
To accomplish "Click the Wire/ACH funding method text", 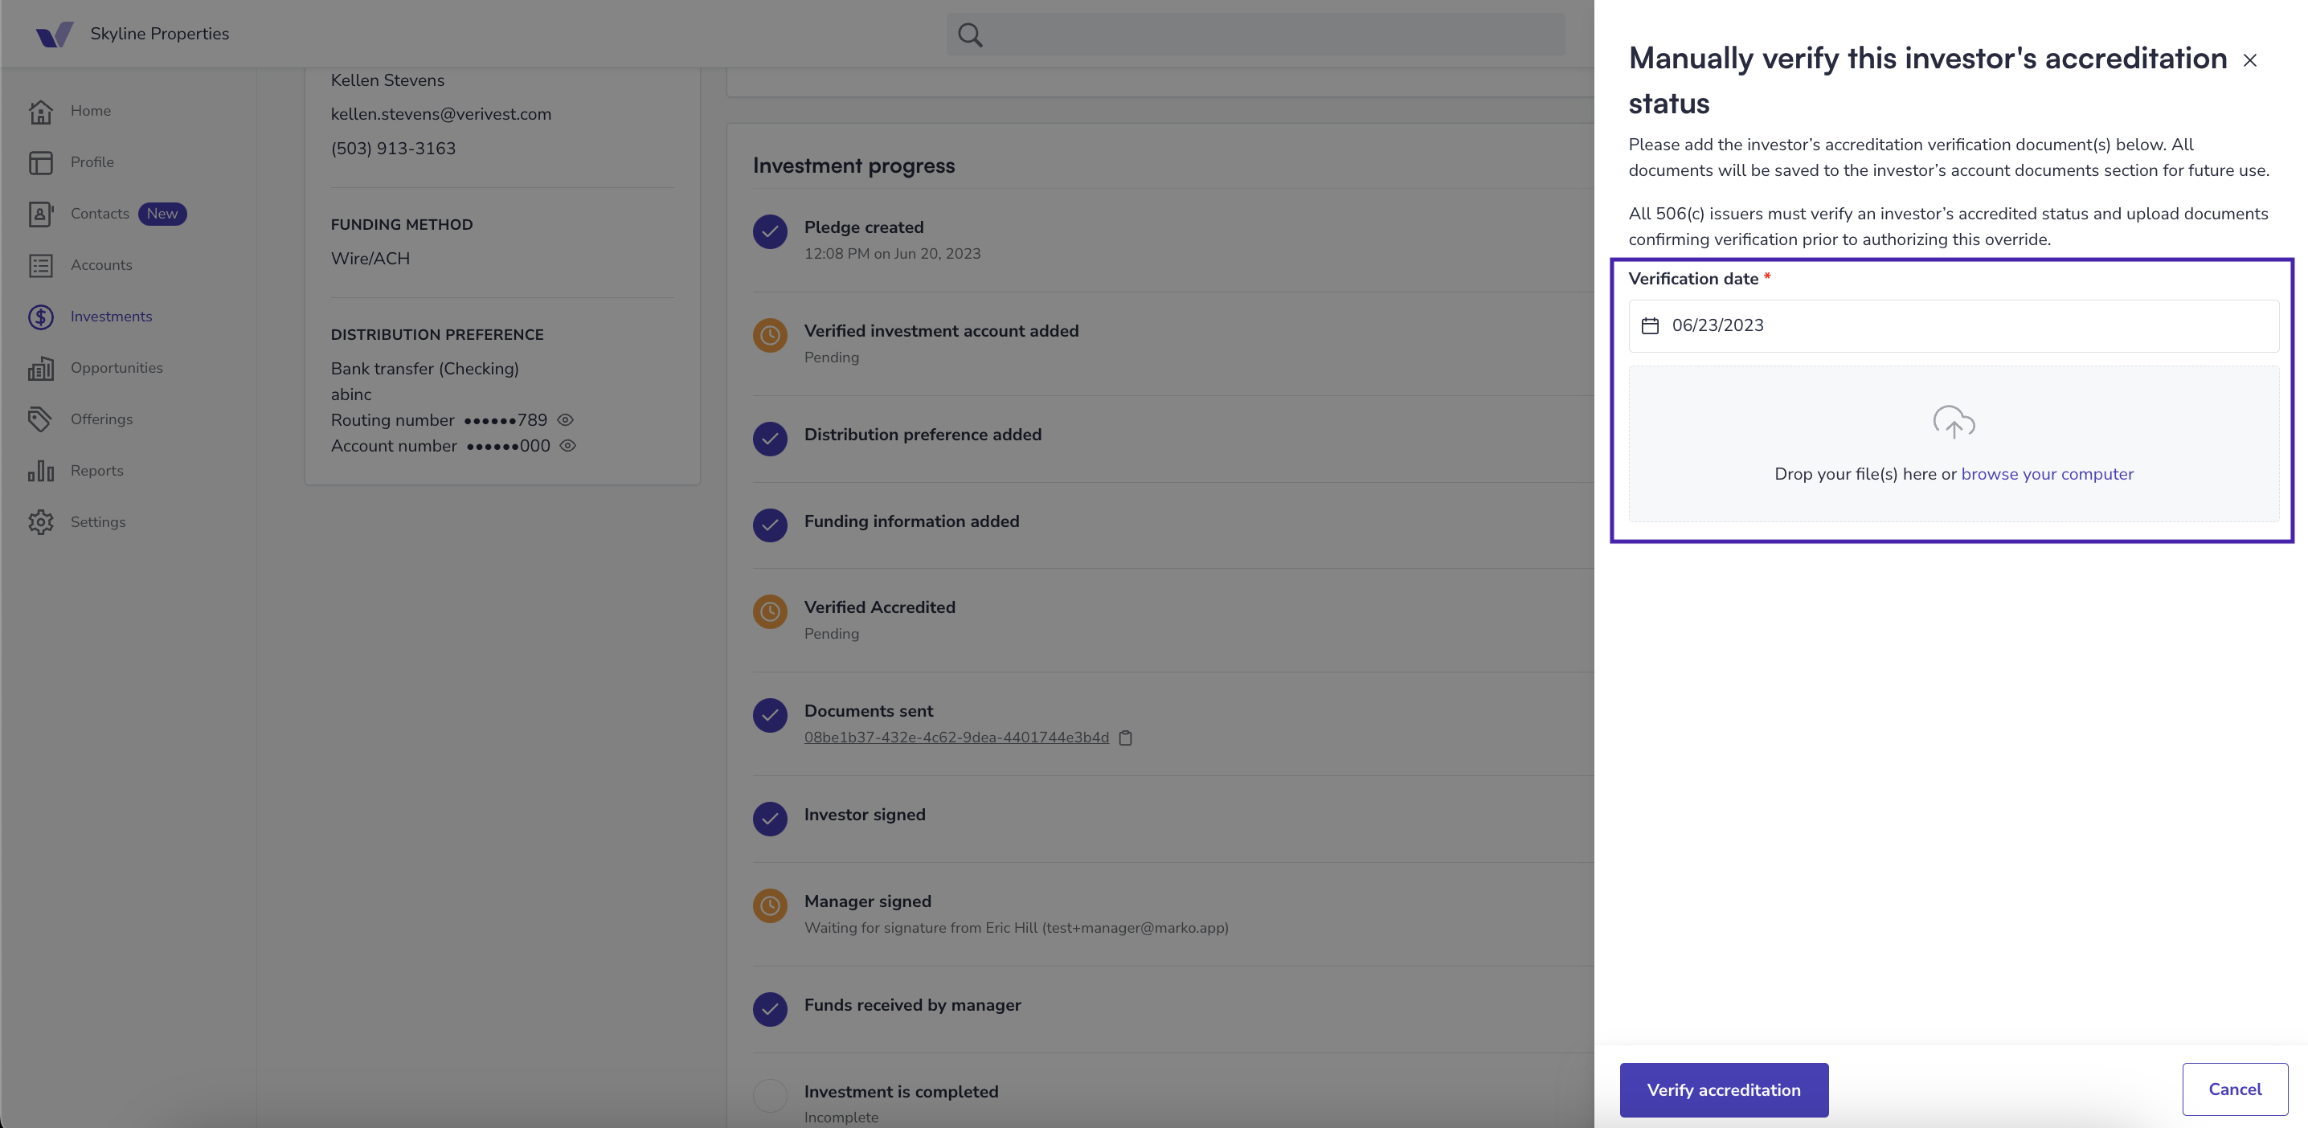I will click(x=370, y=258).
